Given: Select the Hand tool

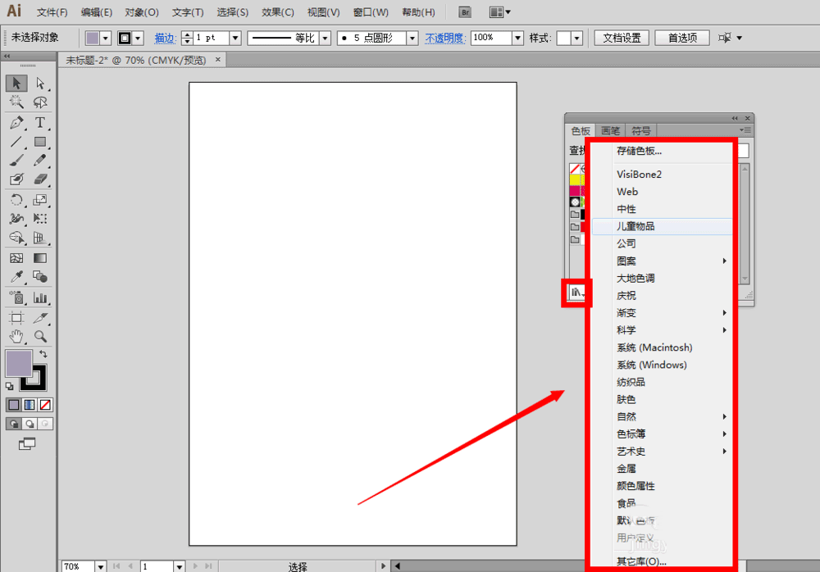Looking at the screenshot, I should [16, 336].
